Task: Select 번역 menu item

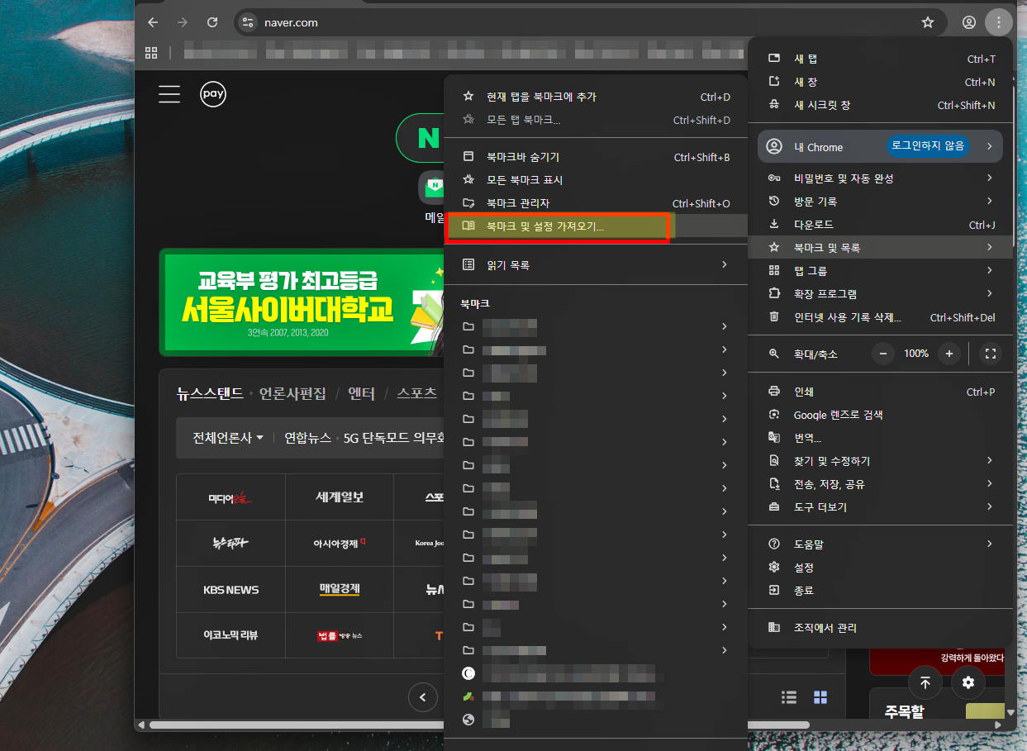Action: (x=882, y=438)
